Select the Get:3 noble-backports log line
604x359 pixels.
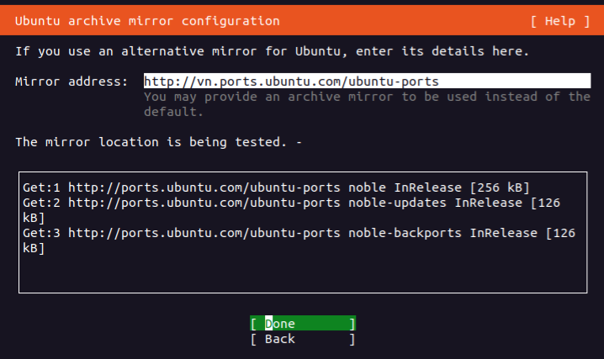tap(299, 233)
